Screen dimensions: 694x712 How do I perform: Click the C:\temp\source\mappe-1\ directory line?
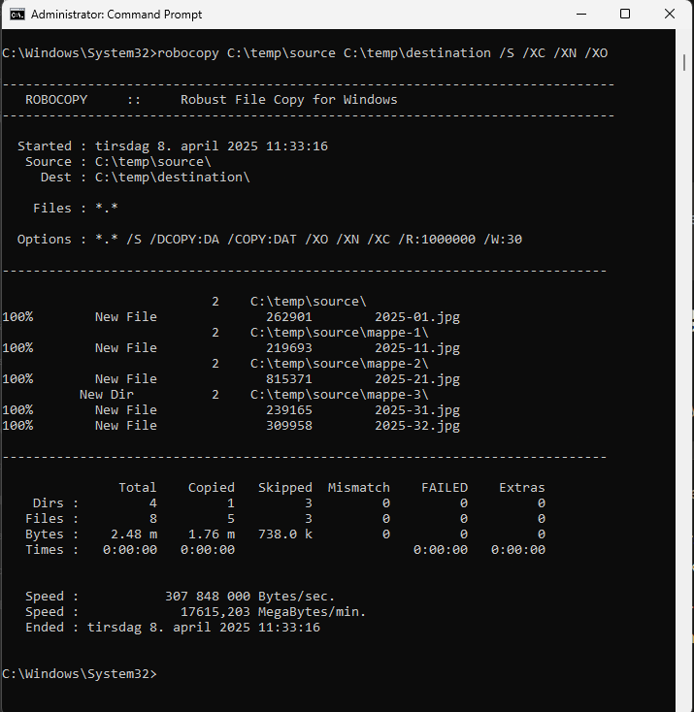[339, 333]
